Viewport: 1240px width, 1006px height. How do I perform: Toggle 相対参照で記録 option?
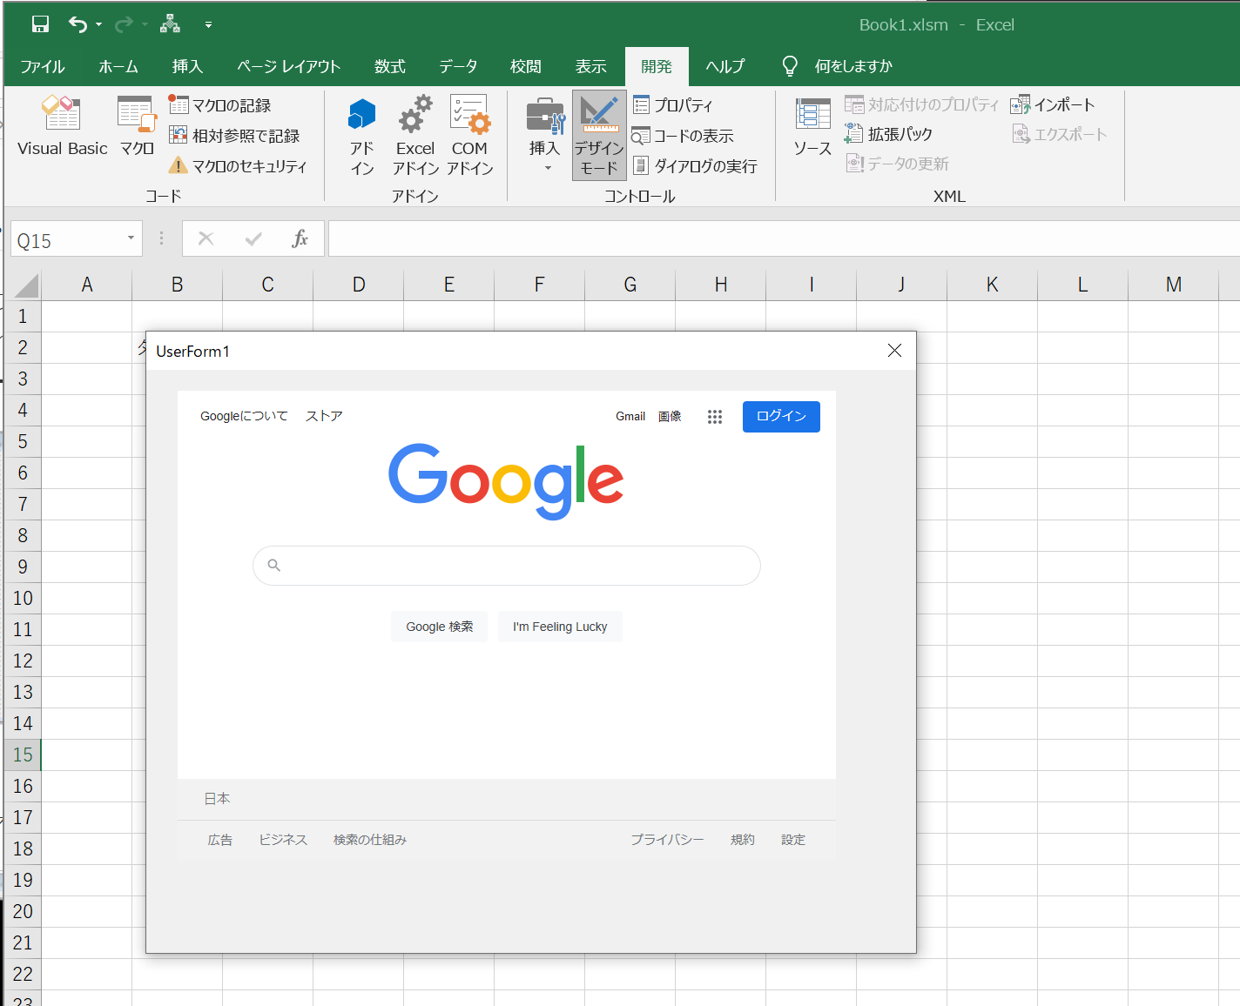point(234,136)
